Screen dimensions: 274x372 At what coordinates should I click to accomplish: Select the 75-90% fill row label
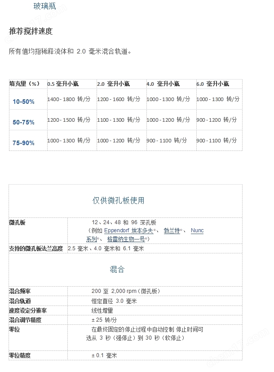(x=23, y=143)
